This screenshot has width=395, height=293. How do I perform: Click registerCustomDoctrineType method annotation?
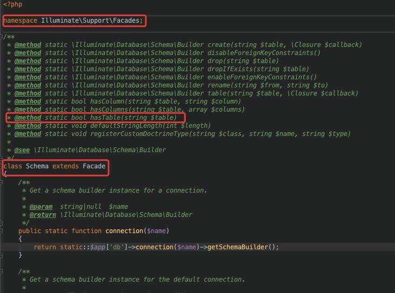(220, 133)
